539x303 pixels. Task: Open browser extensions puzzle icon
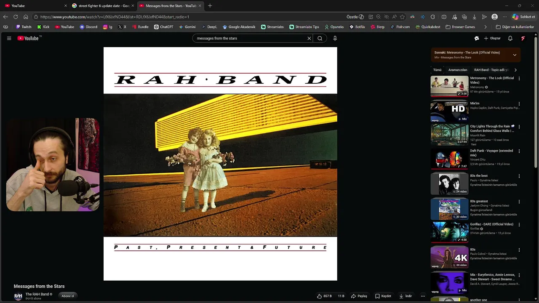pos(432,17)
